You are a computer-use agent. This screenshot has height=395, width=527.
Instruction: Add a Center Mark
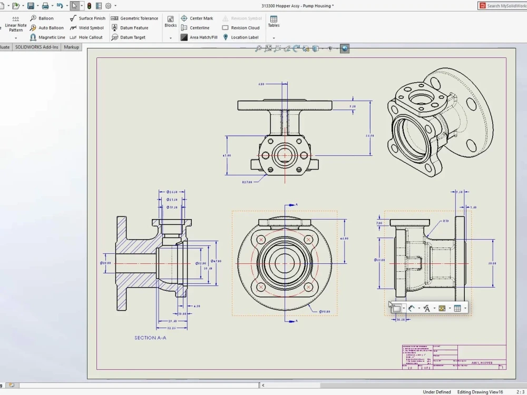(197, 18)
